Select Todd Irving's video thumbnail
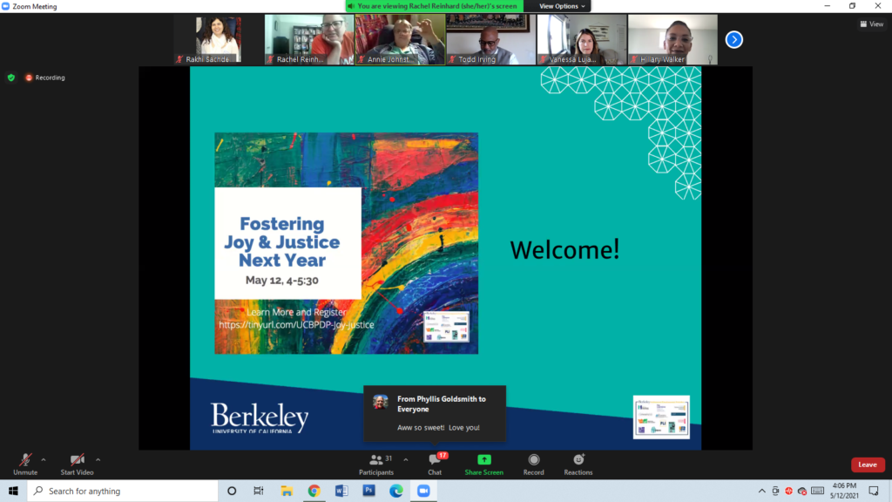The height and width of the screenshot is (502, 892). pos(490,39)
